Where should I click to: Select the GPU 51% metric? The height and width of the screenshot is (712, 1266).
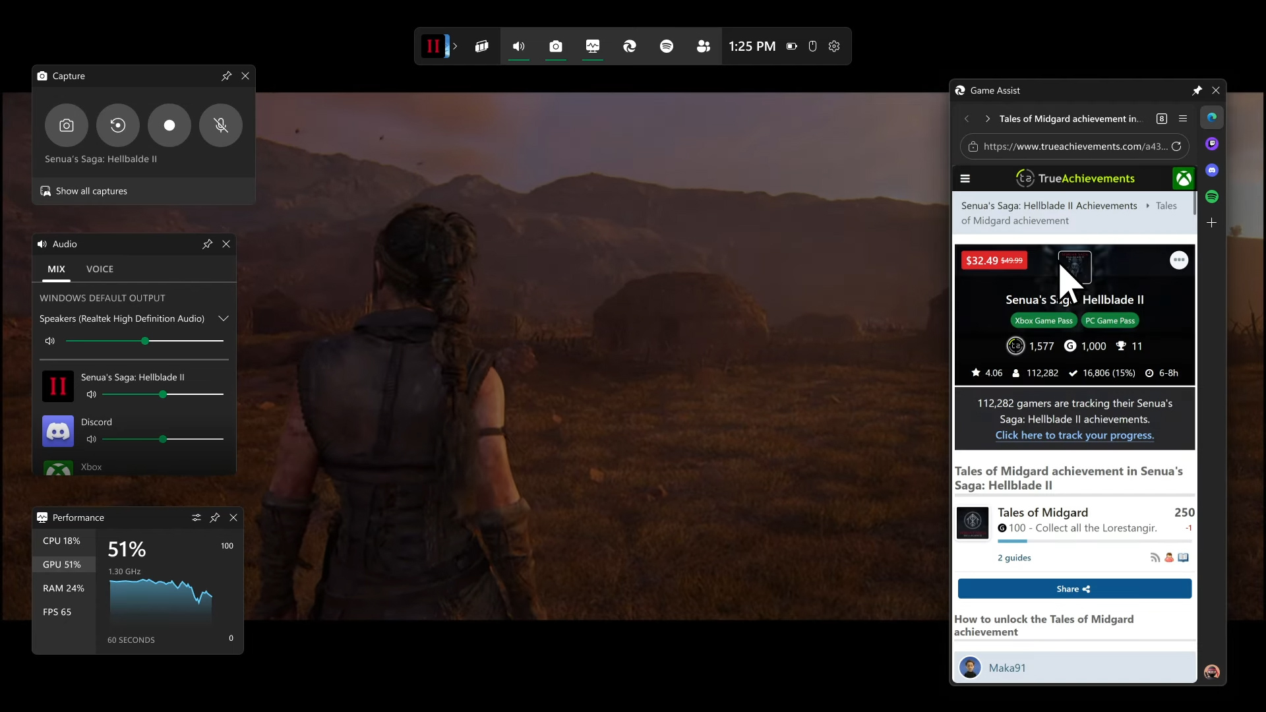(64, 564)
